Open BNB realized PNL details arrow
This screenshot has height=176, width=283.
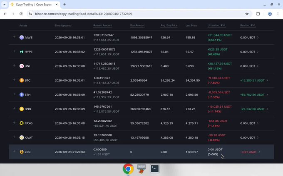pyautogui.click(x=267, y=109)
